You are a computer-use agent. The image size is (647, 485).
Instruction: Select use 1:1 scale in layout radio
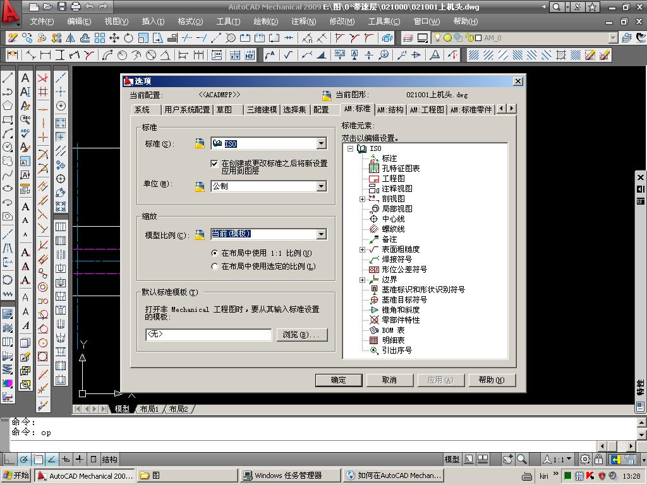(214, 253)
